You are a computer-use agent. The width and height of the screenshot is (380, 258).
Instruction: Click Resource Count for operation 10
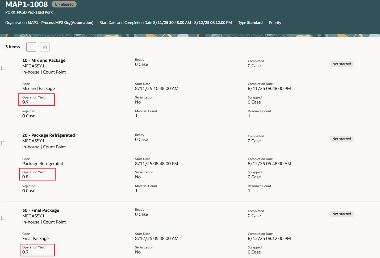pos(260,114)
